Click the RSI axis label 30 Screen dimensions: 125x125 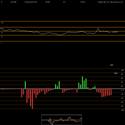coord(2,37)
